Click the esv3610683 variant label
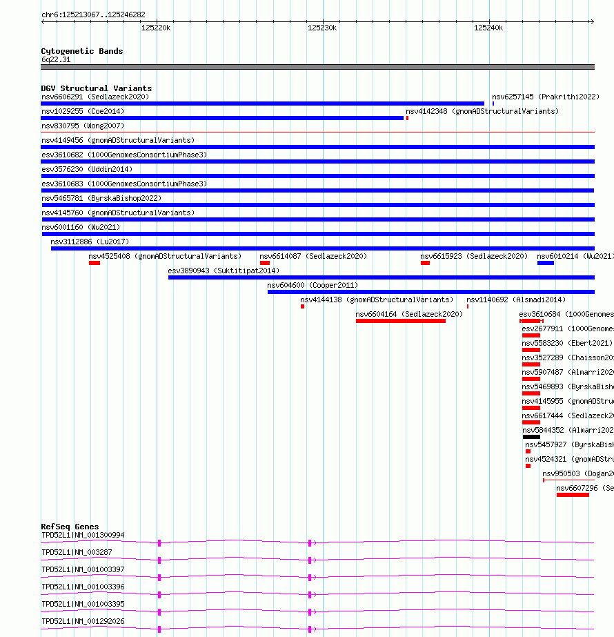The height and width of the screenshot is (637, 614). [124, 184]
